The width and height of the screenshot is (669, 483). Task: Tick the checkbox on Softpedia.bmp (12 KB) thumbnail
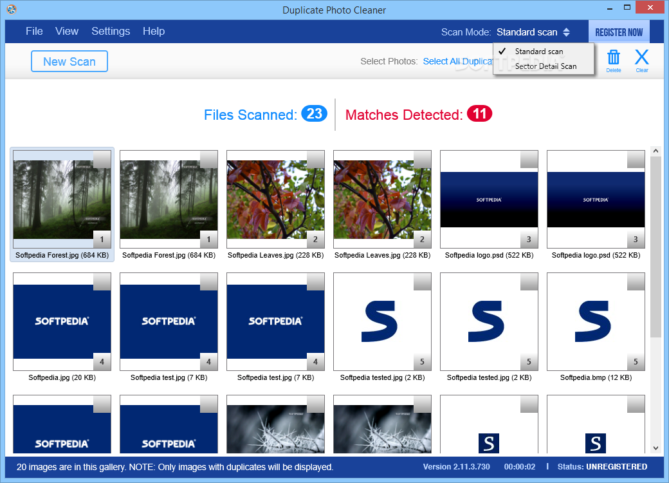coord(636,282)
